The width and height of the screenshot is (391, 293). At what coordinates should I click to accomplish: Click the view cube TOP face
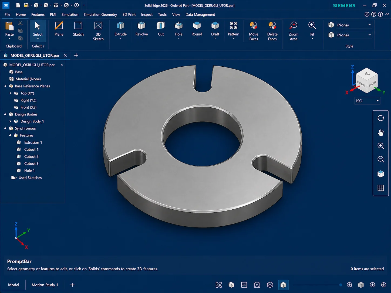[x=367, y=74]
